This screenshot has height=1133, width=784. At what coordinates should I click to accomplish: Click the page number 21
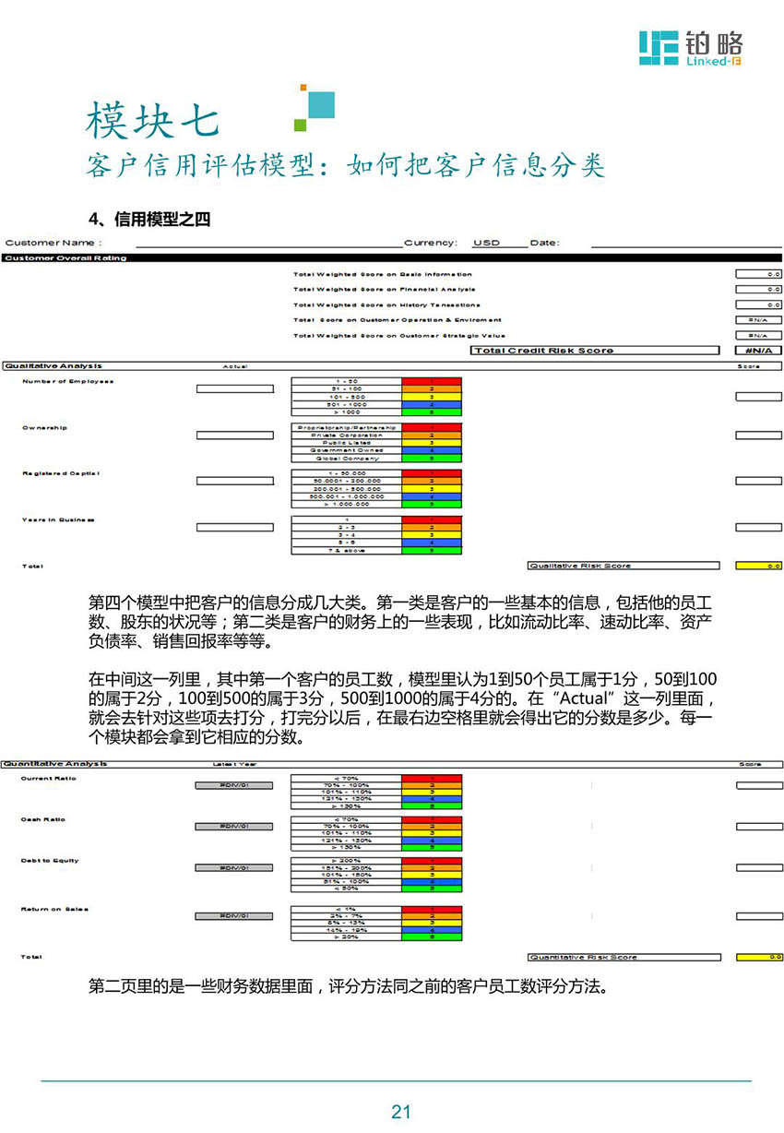[x=400, y=1111]
